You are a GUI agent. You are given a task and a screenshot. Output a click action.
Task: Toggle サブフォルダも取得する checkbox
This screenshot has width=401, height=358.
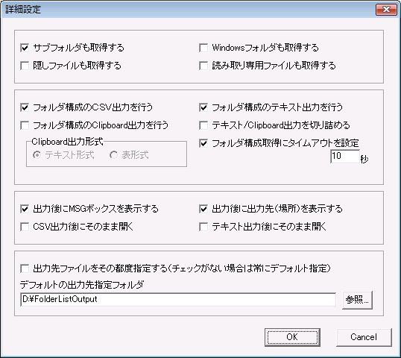click(25, 48)
